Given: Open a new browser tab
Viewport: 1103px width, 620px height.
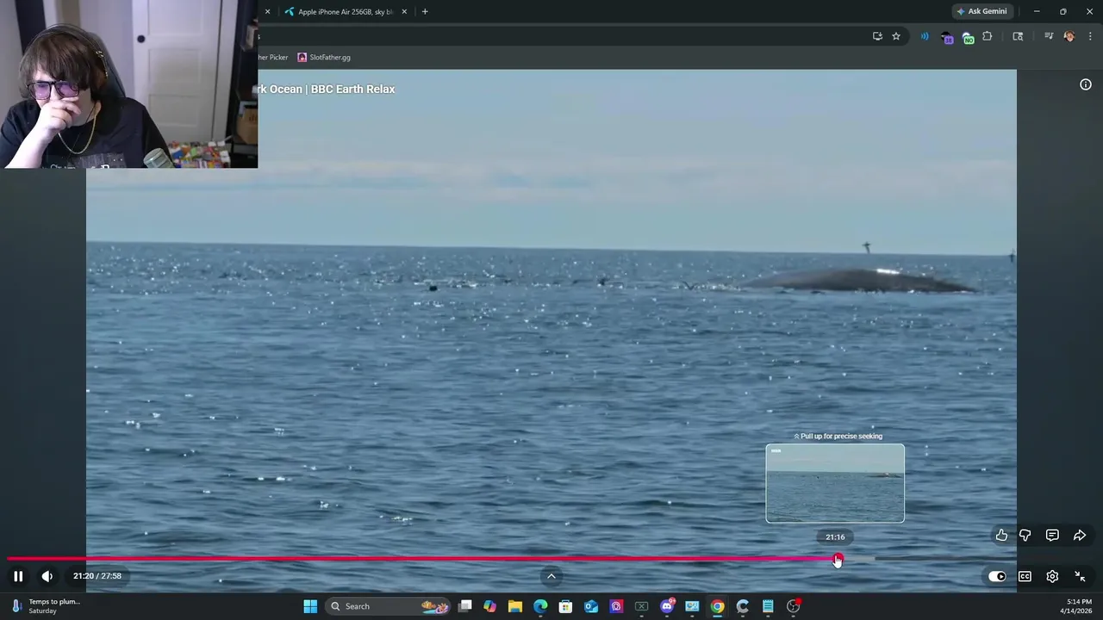Looking at the screenshot, I should (425, 12).
